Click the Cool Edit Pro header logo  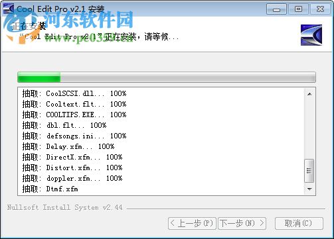311,35
